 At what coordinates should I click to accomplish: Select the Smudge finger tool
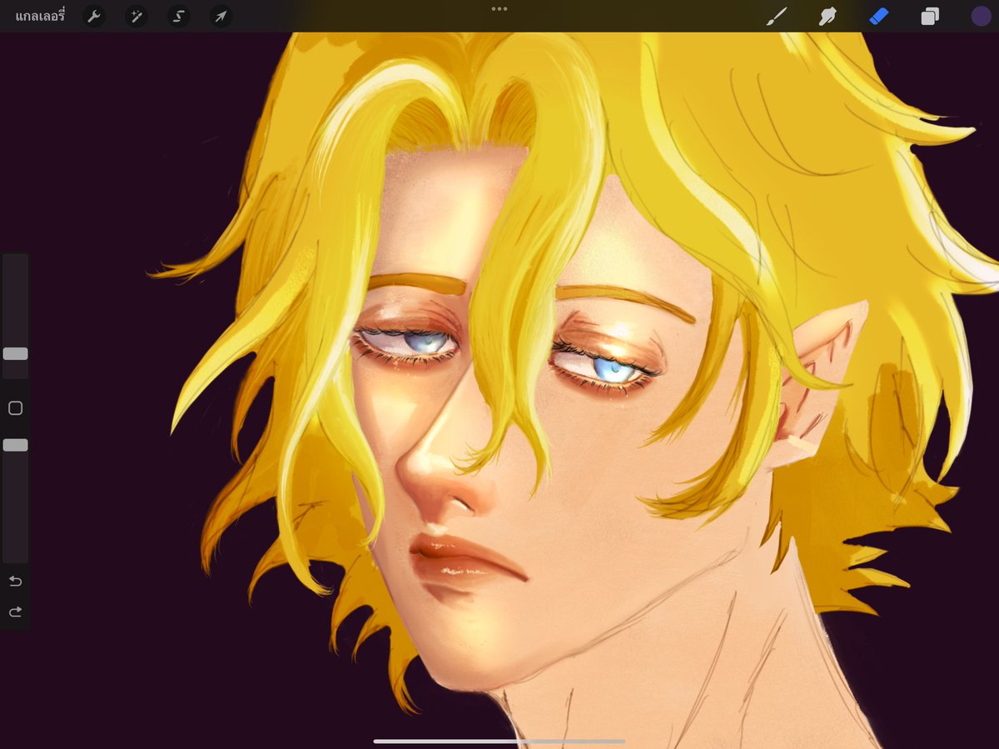[x=828, y=16]
